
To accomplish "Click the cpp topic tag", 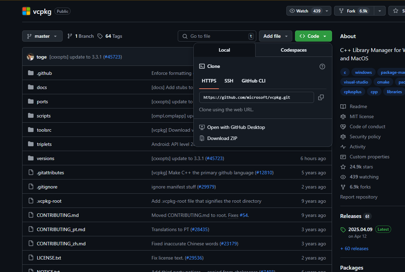I will (x=374, y=91).
